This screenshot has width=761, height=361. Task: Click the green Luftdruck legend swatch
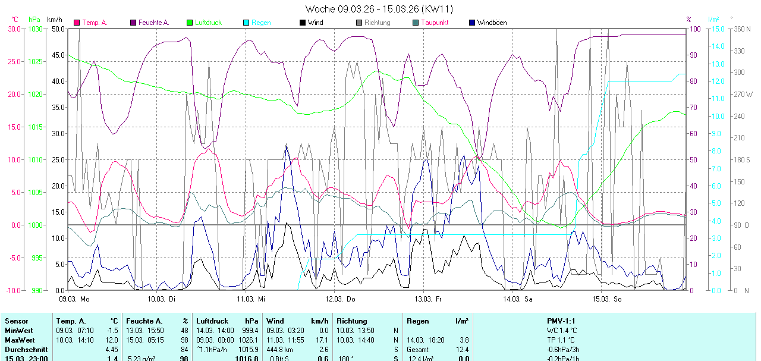pos(190,23)
